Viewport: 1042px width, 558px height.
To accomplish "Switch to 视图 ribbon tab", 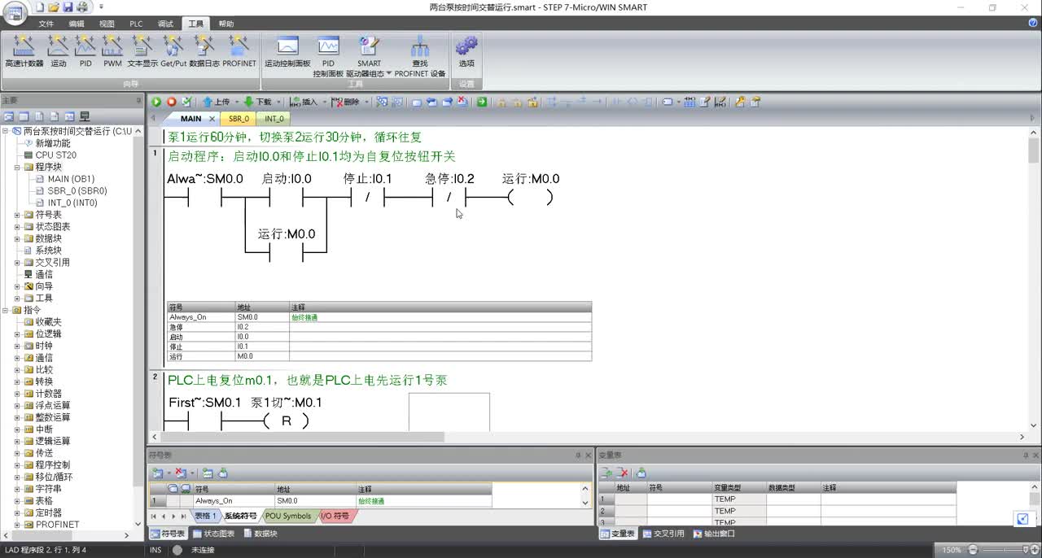I will pyautogui.click(x=107, y=24).
